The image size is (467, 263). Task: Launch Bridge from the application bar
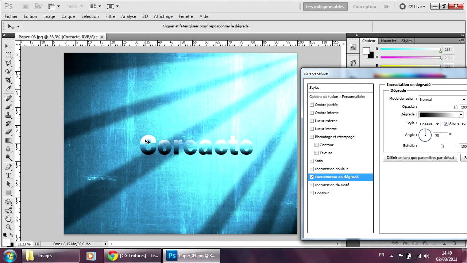tap(26, 7)
